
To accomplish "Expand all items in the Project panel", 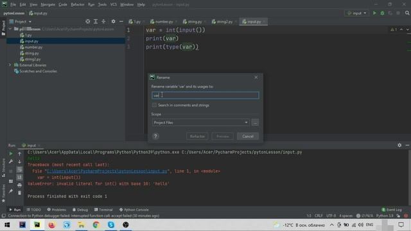I will (96, 21).
